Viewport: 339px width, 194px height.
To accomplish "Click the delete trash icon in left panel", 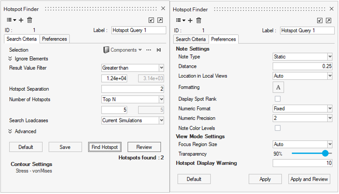I will [30, 20].
